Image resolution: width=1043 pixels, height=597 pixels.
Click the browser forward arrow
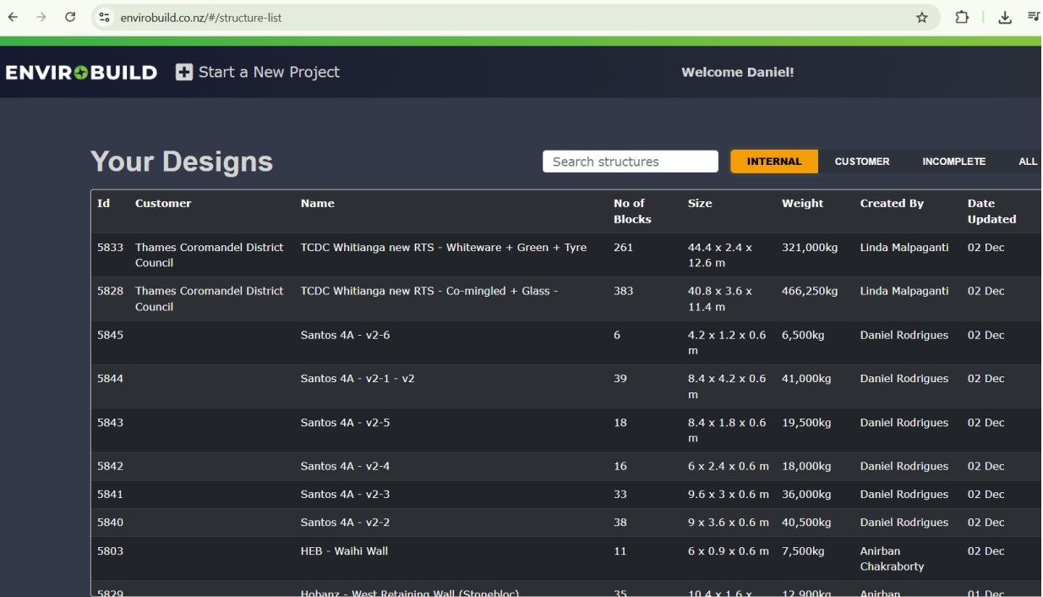(41, 17)
